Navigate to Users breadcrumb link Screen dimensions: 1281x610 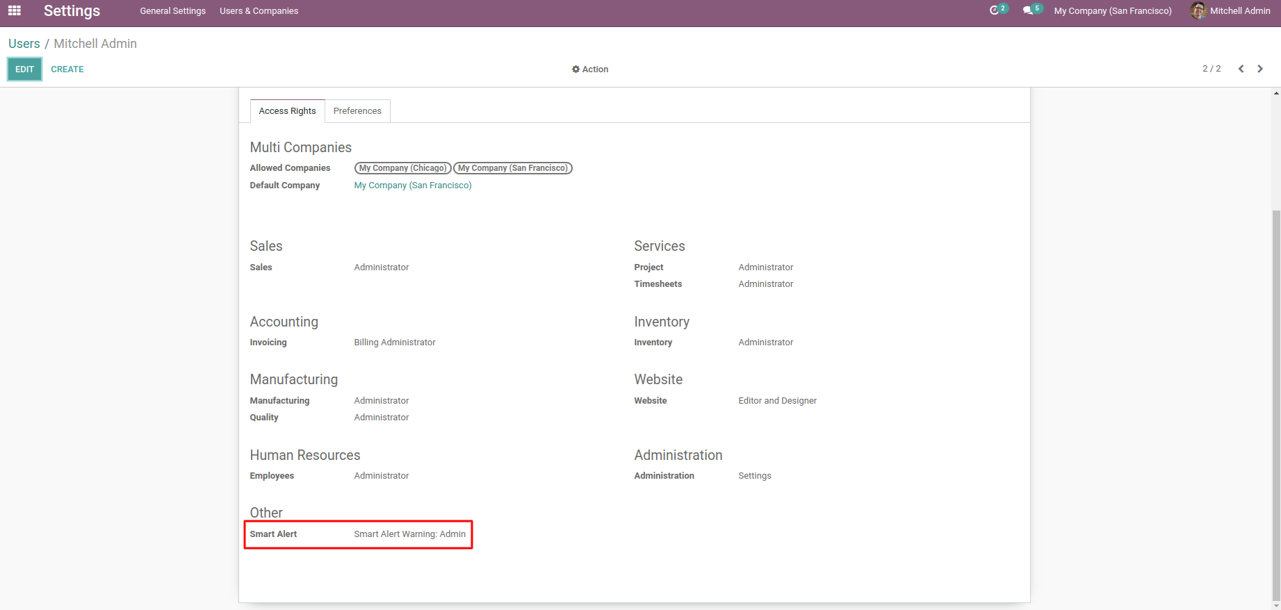24,44
